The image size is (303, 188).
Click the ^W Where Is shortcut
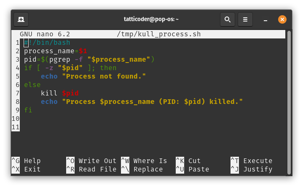(x=144, y=161)
